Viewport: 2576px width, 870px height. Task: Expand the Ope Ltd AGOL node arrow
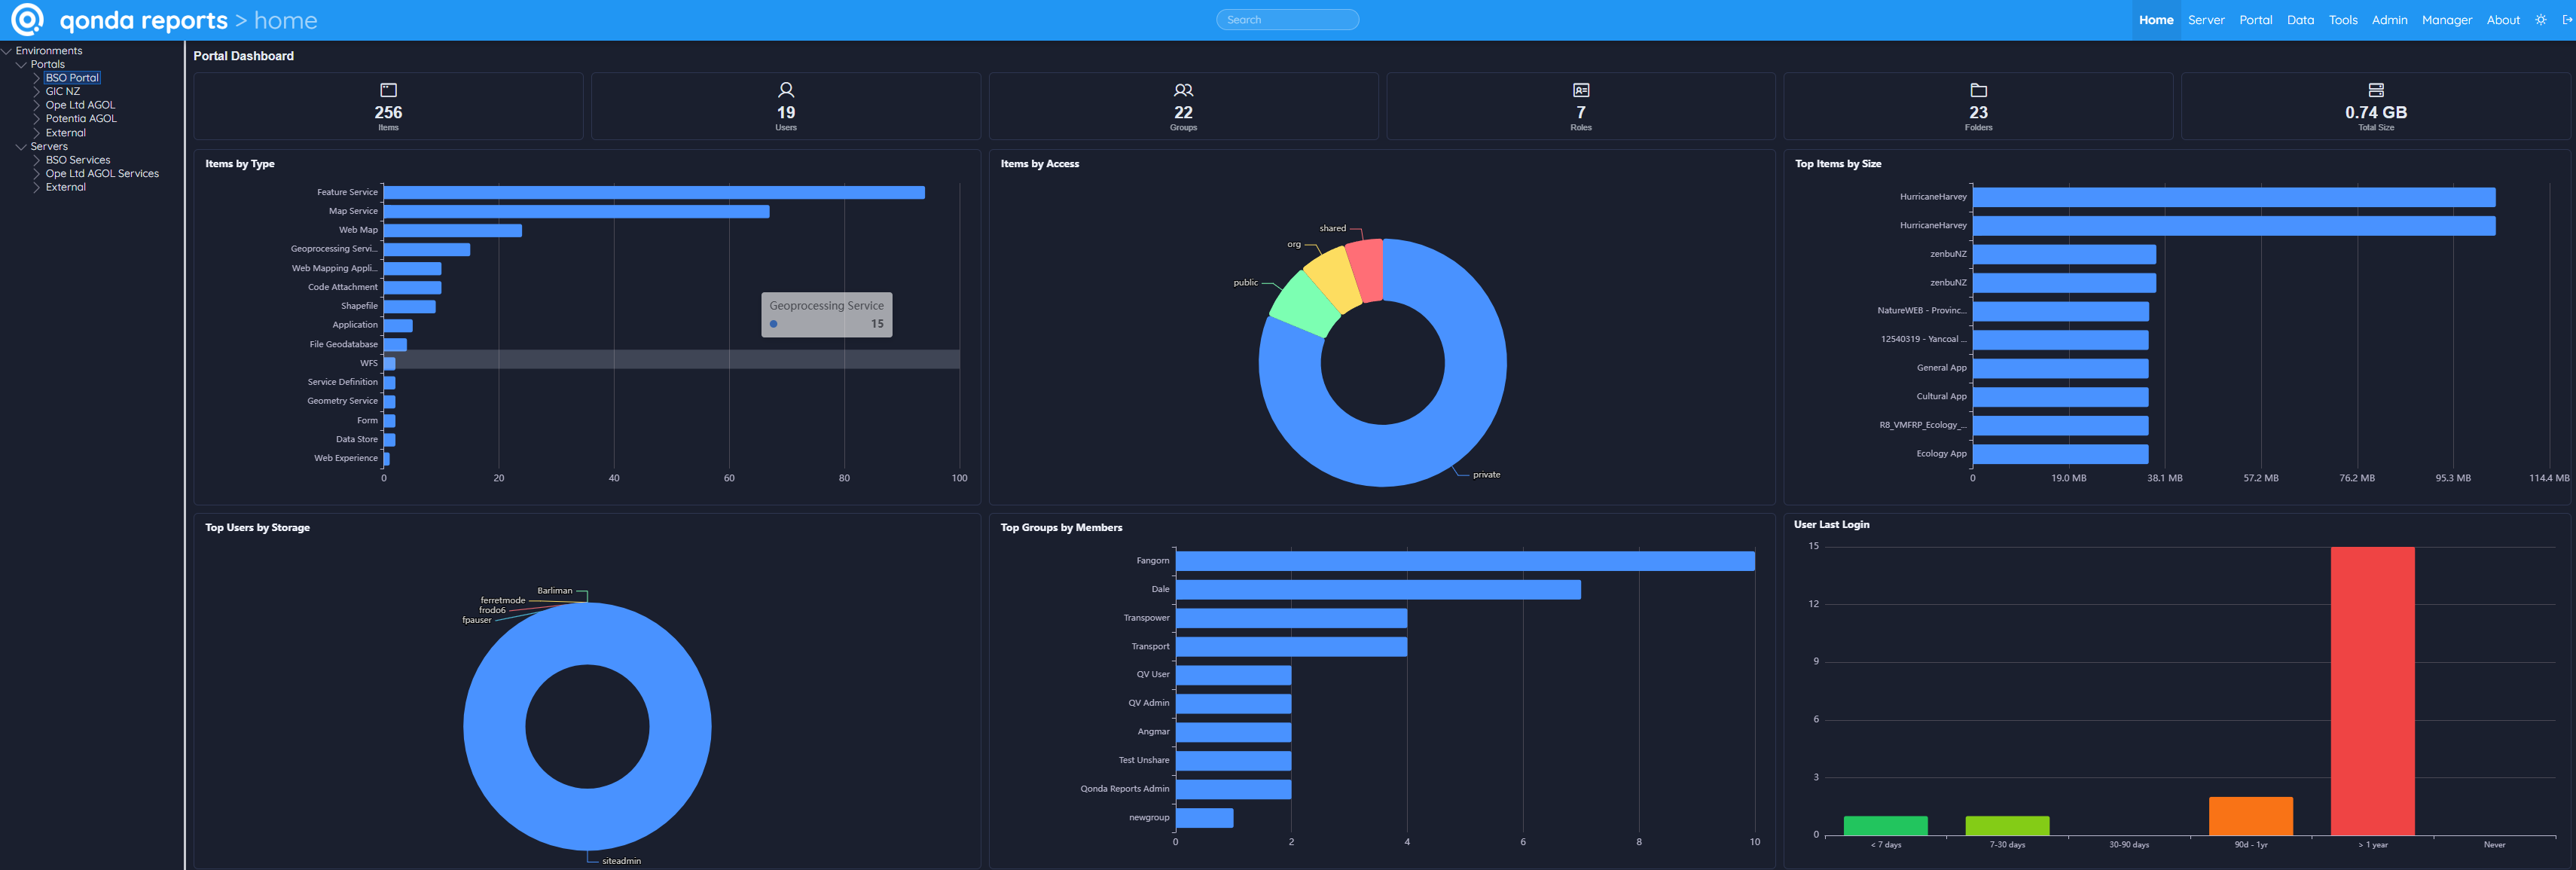pos(37,105)
